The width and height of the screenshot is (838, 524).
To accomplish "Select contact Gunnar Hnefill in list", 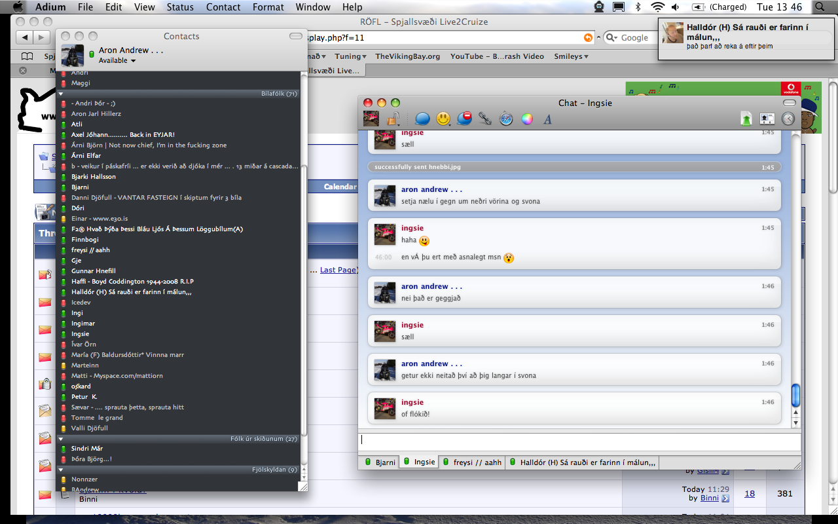I will click(94, 271).
